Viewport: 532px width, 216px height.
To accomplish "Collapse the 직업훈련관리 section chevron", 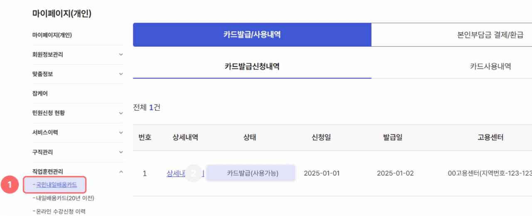I will click(121, 171).
